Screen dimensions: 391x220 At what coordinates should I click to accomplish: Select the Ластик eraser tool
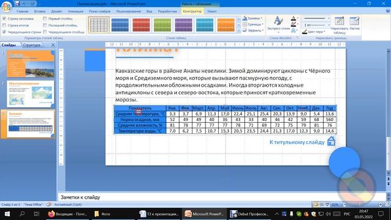coord(354,23)
